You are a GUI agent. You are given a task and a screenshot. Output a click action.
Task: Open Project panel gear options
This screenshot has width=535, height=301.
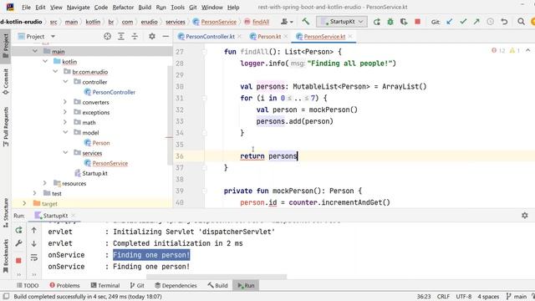[x=152, y=36]
